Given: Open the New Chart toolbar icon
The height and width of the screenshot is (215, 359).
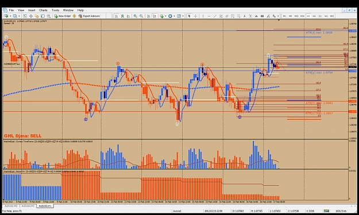Looking at the screenshot, I should point(6,16).
